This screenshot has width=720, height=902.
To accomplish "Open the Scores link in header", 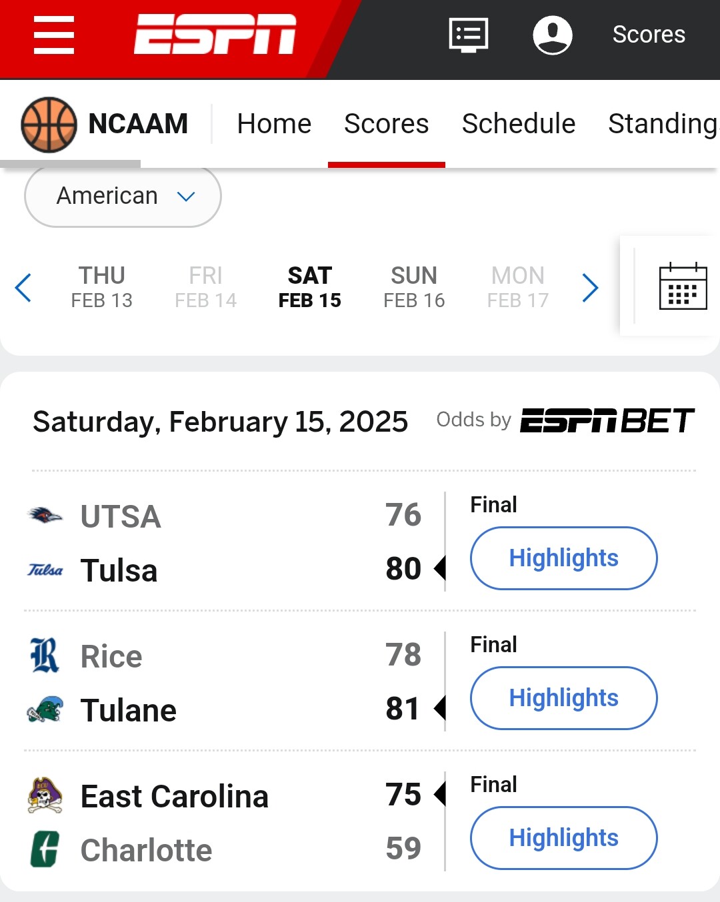I will (649, 35).
